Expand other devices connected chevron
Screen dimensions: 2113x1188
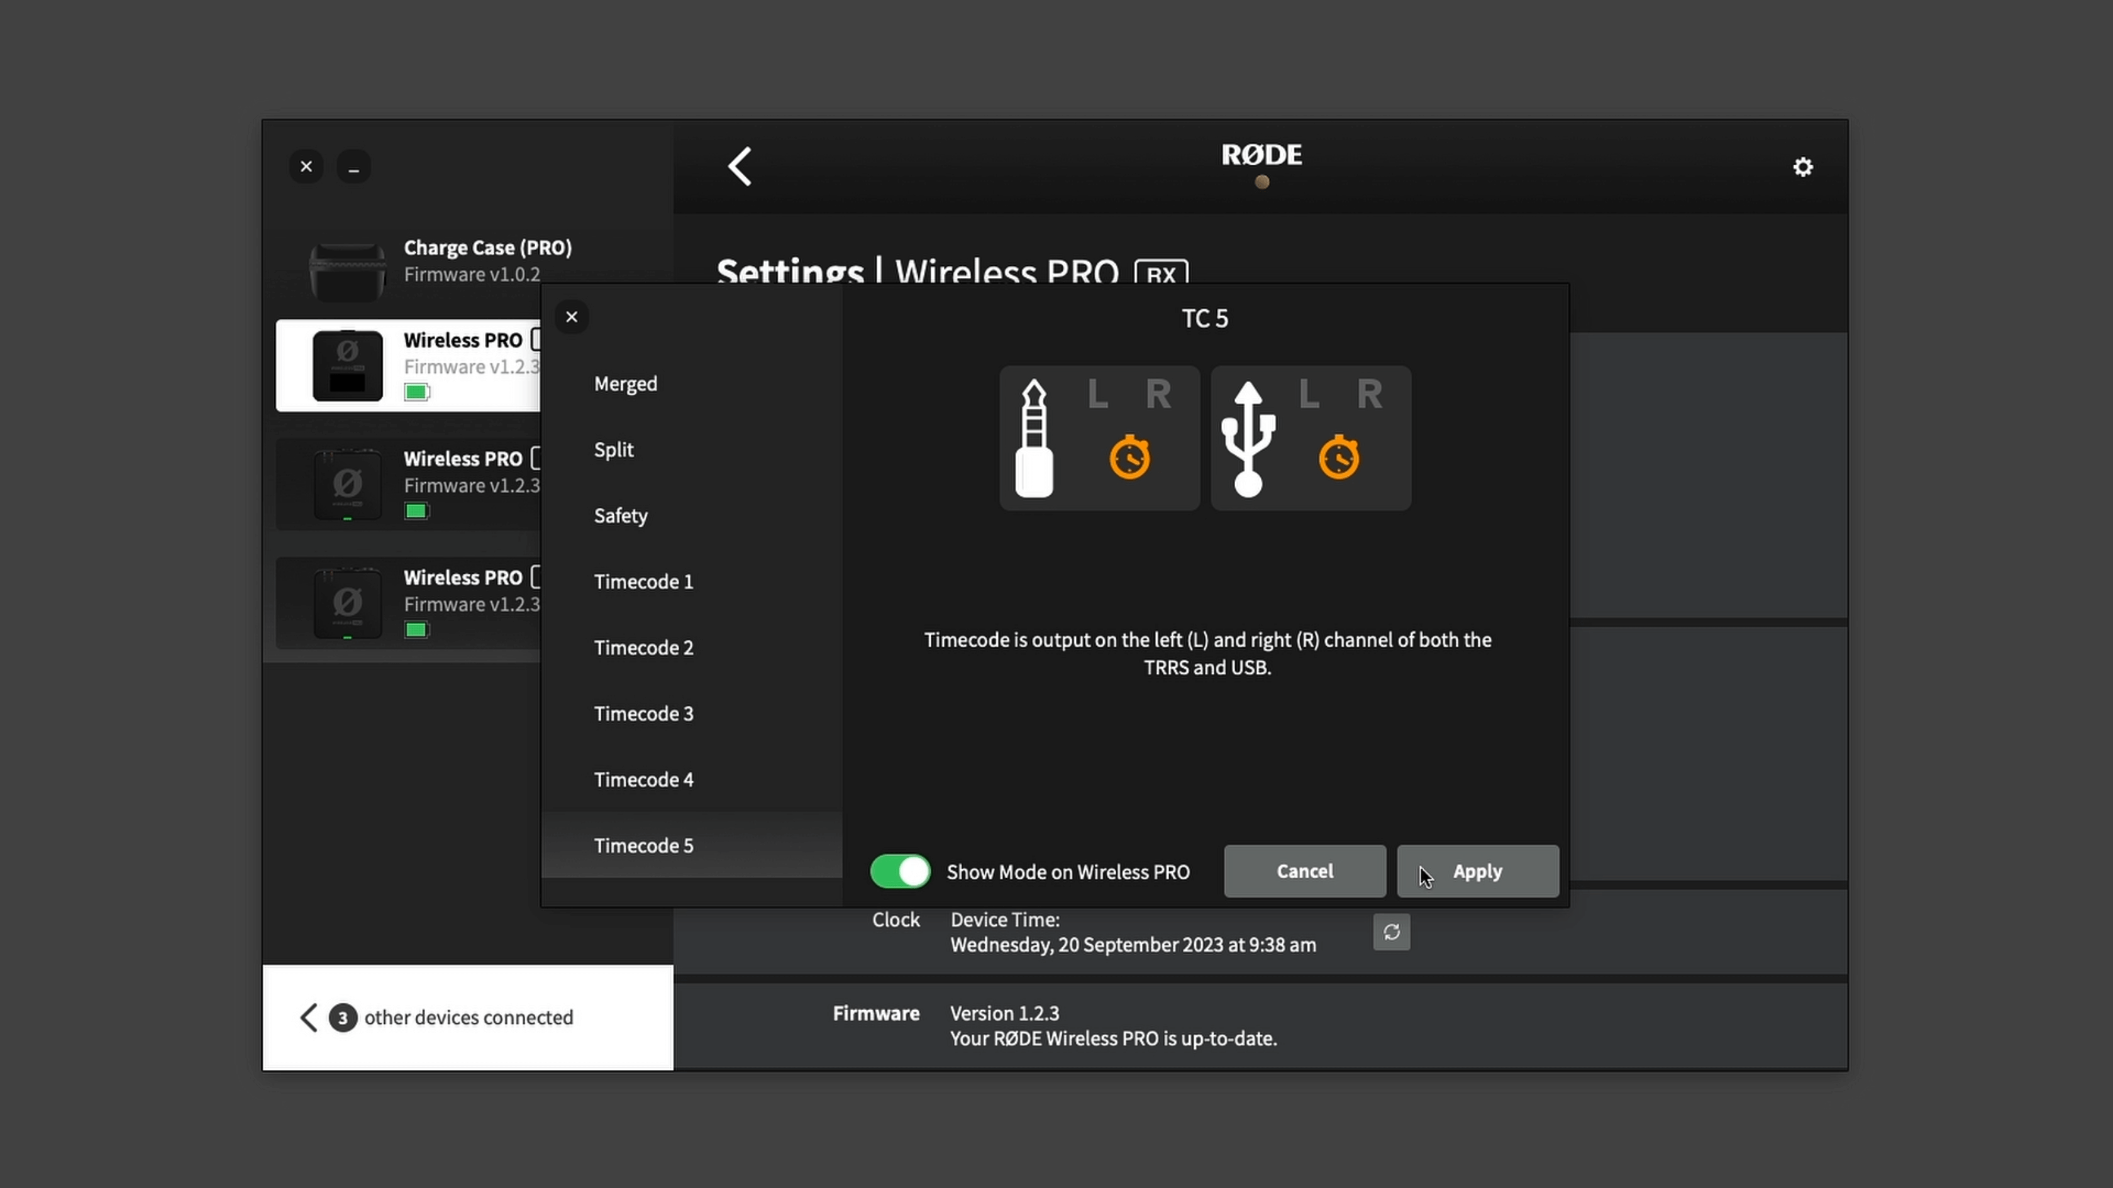[308, 1018]
